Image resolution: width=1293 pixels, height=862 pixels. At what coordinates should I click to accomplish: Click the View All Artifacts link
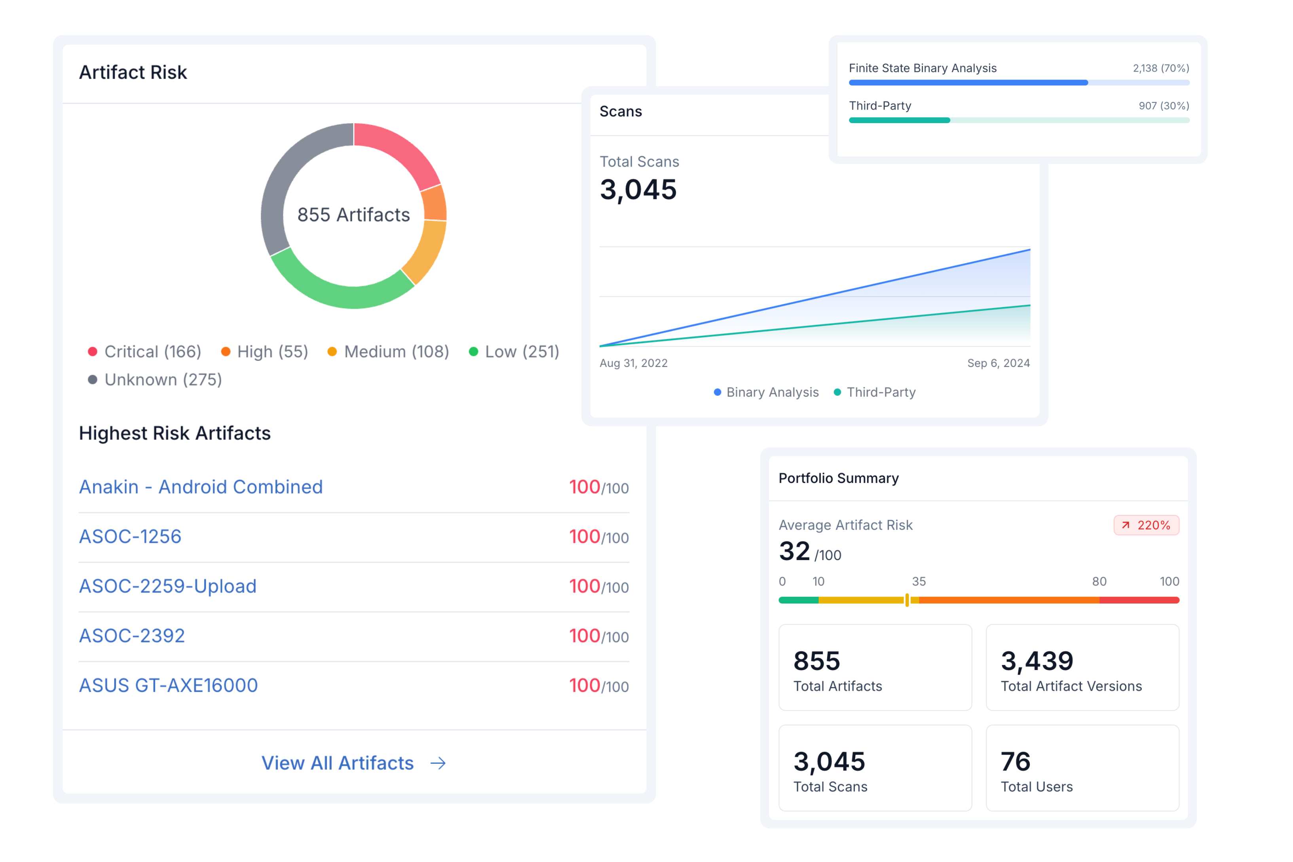tap(337, 763)
